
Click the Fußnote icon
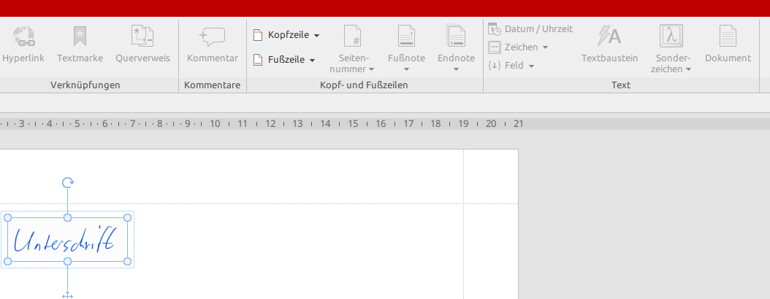pyautogui.click(x=406, y=36)
